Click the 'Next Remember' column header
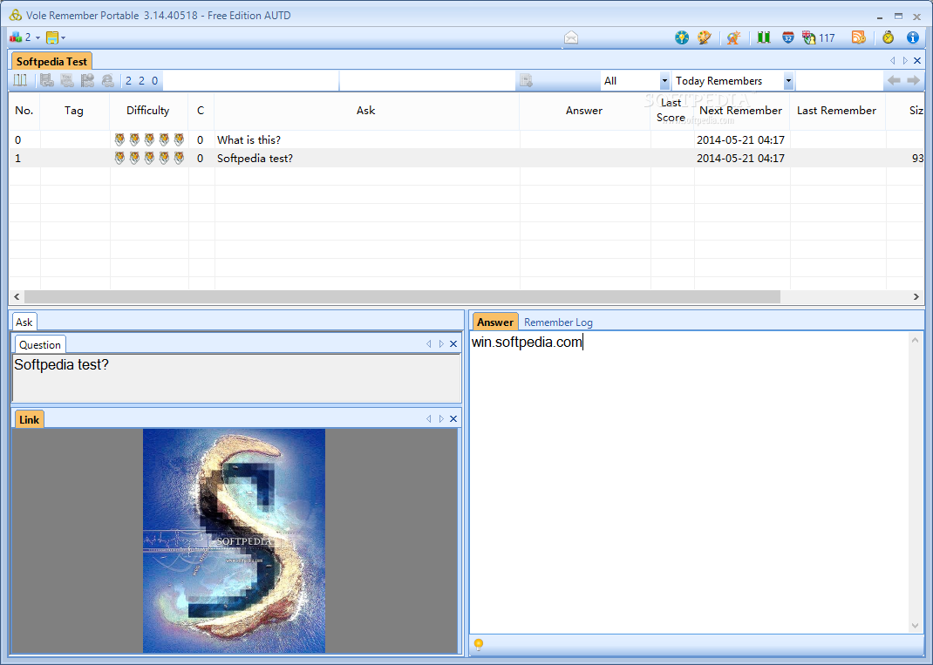The width and height of the screenshot is (933, 665). pyautogui.click(x=741, y=111)
